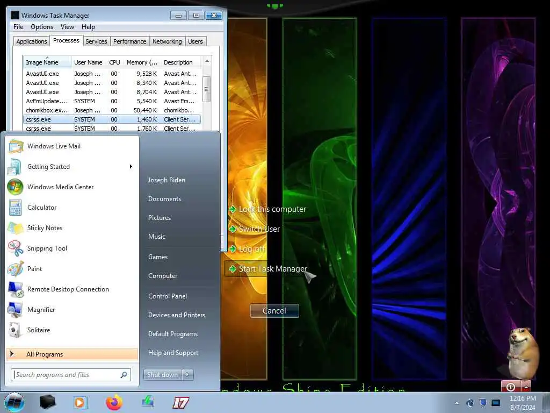Click the Start orb on taskbar

[x=15, y=403]
